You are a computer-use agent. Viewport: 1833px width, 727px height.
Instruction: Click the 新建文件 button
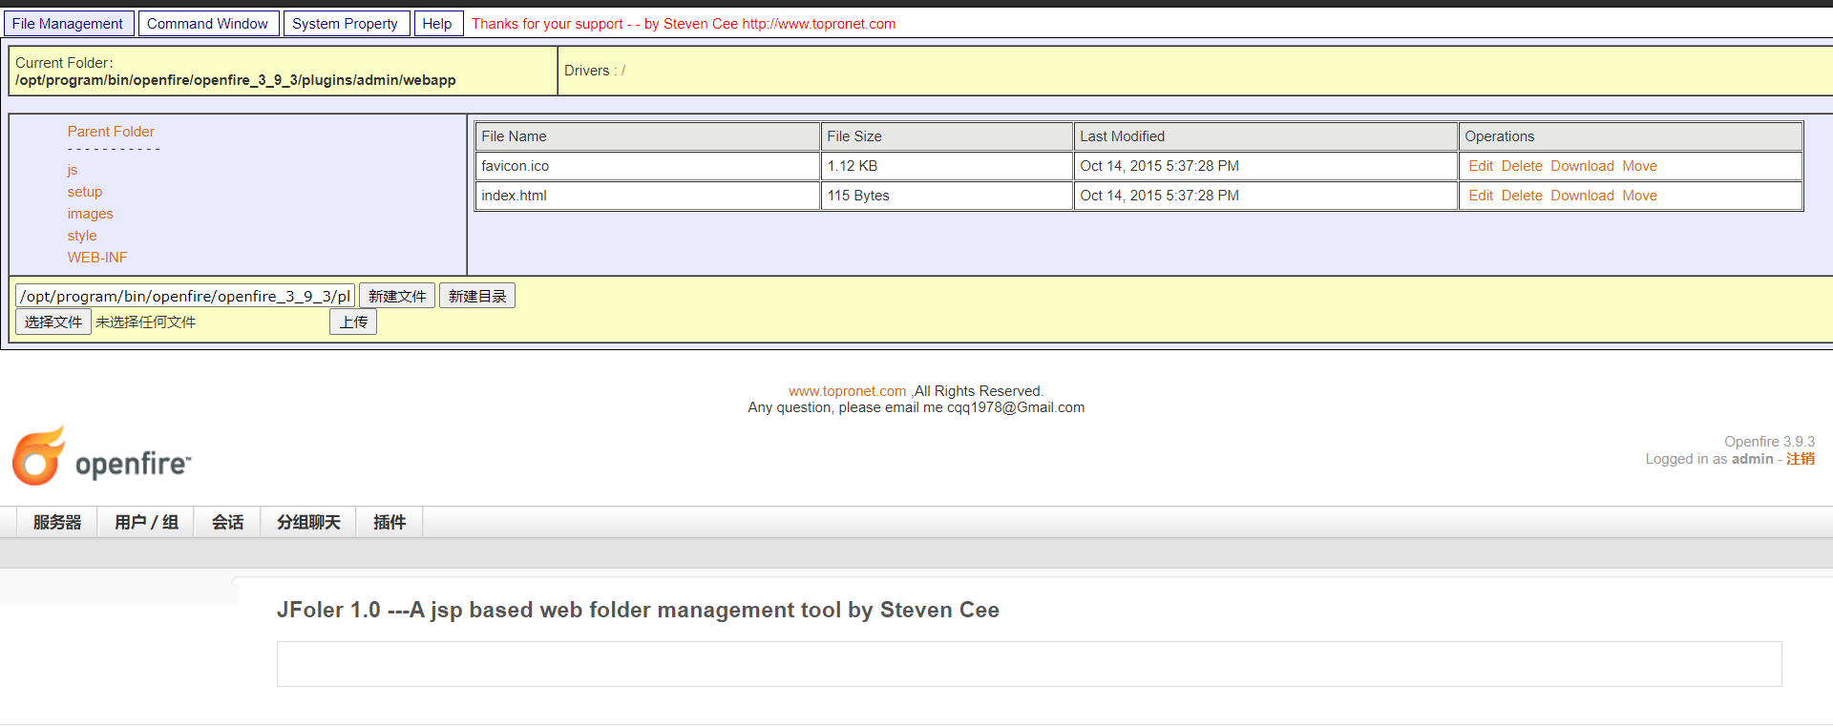coord(397,296)
